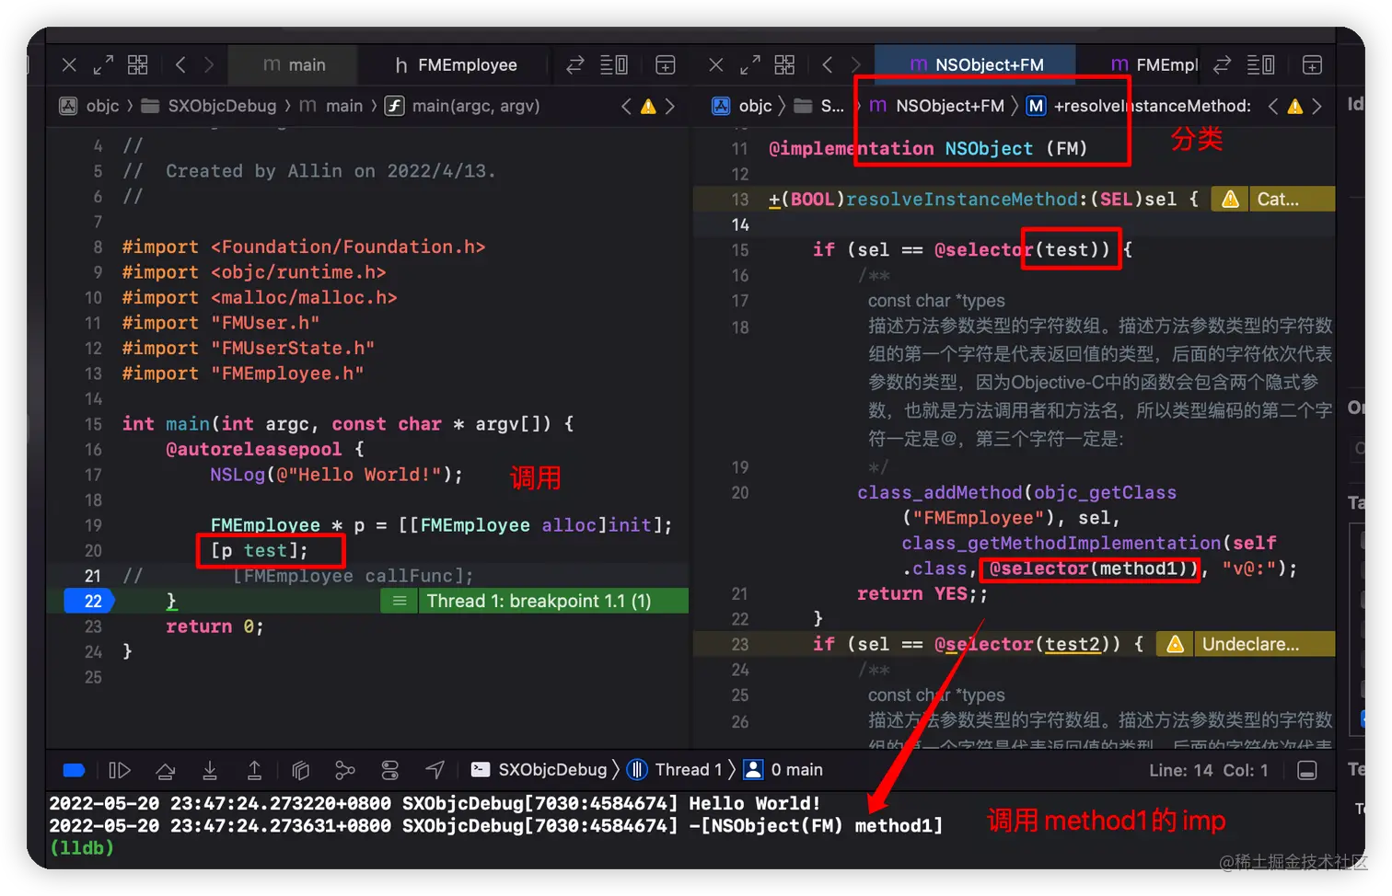Viewport: 1392px width, 896px height.
Task: Place cursor on #import "FMUser.h" line
Action: tap(221, 323)
